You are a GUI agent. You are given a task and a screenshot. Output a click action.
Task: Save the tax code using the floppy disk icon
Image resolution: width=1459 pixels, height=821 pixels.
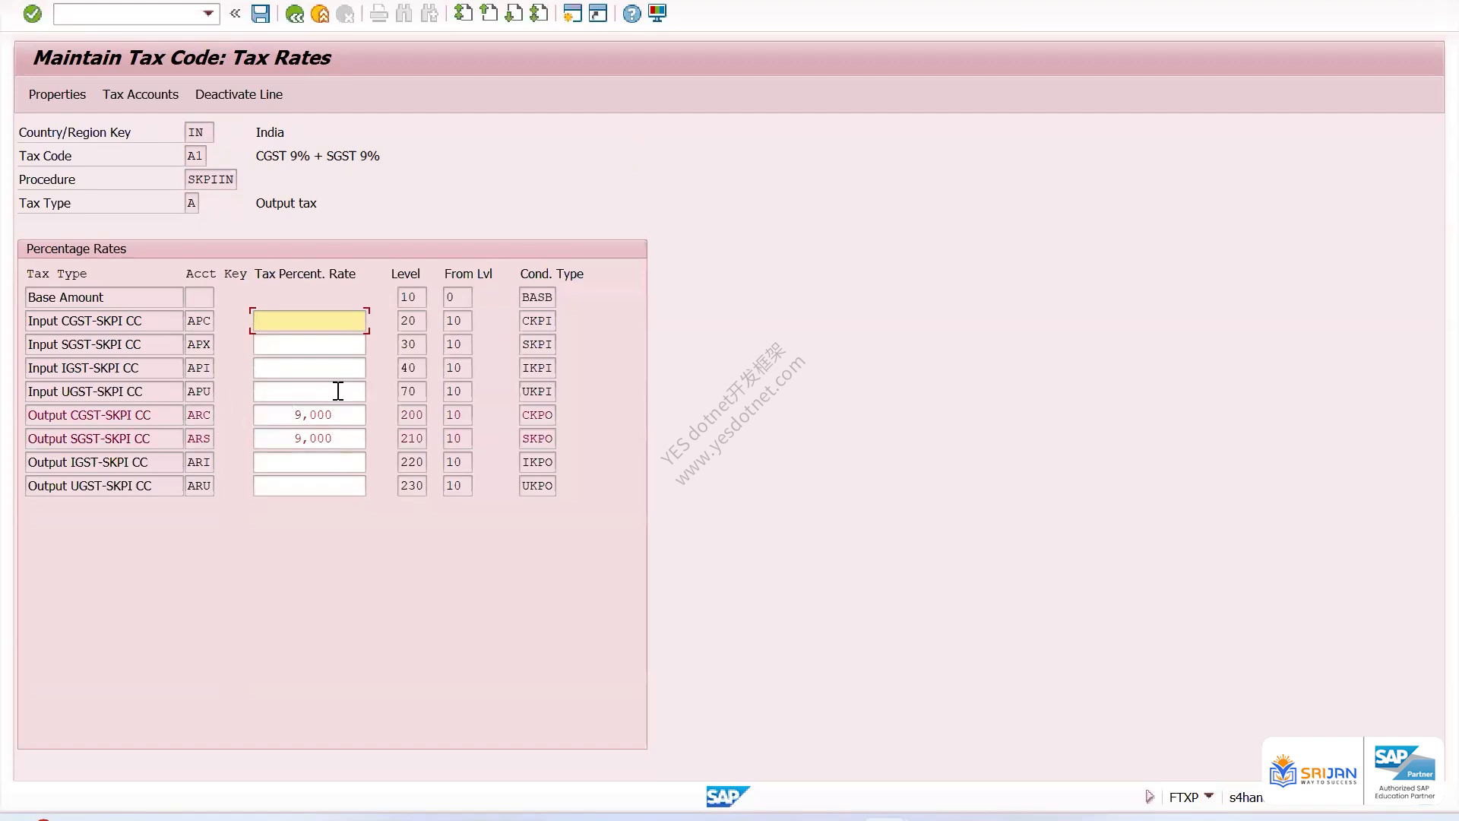261,14
